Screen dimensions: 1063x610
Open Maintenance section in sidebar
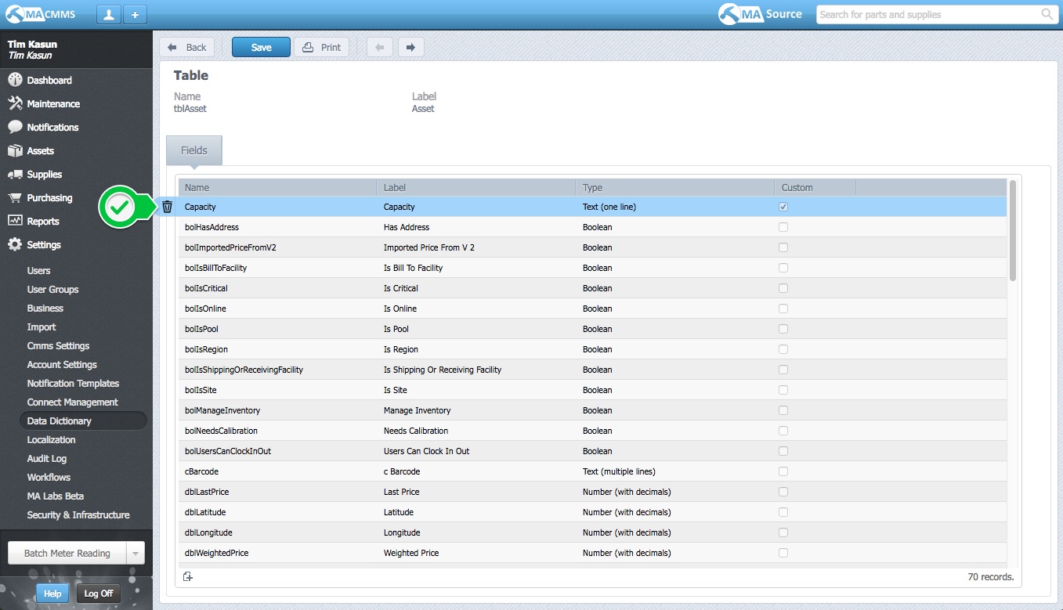(x=53, y=103)
